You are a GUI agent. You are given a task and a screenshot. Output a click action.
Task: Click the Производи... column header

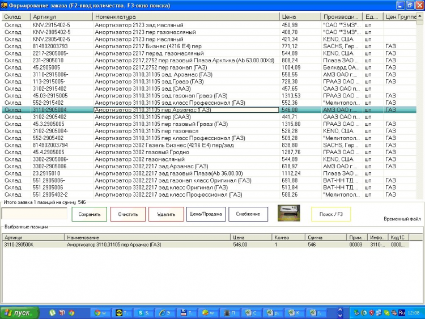click(342, 17)
